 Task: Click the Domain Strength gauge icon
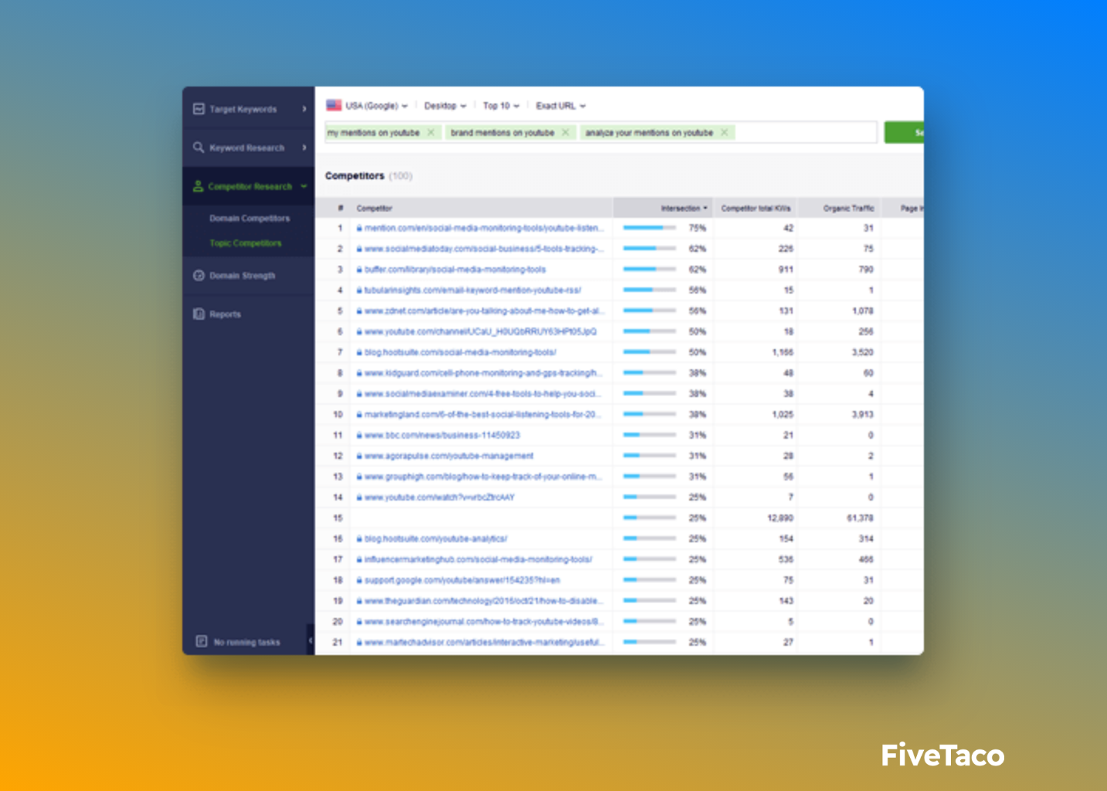click(x=199, y=275)
